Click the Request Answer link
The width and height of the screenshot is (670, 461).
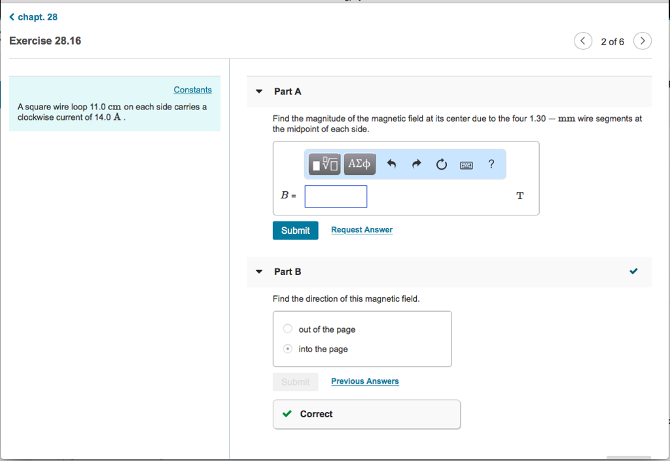[362, 230]
